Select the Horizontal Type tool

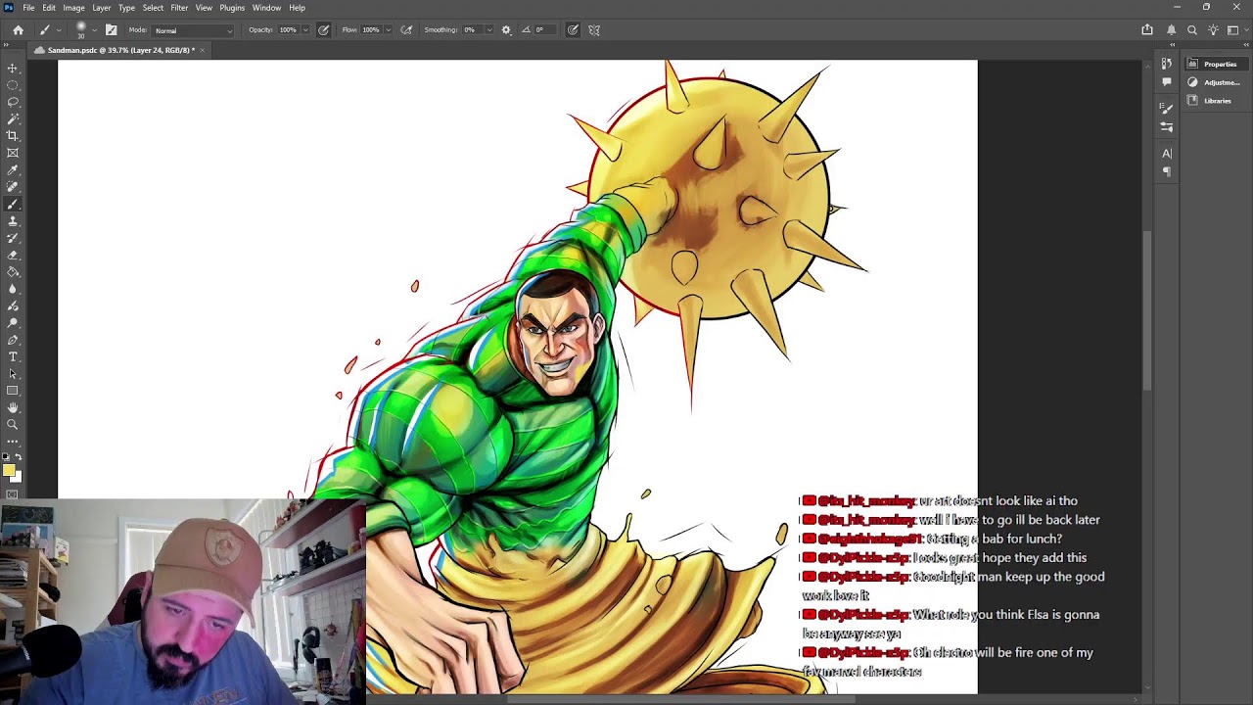pos(13,356)
